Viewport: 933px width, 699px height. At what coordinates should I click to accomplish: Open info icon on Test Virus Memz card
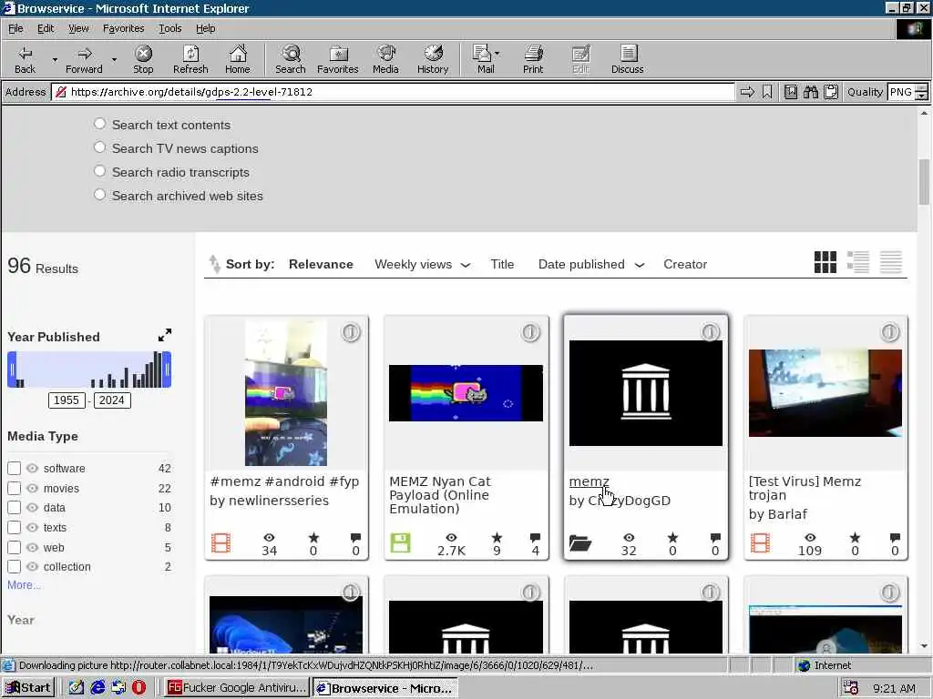(889, 332)
